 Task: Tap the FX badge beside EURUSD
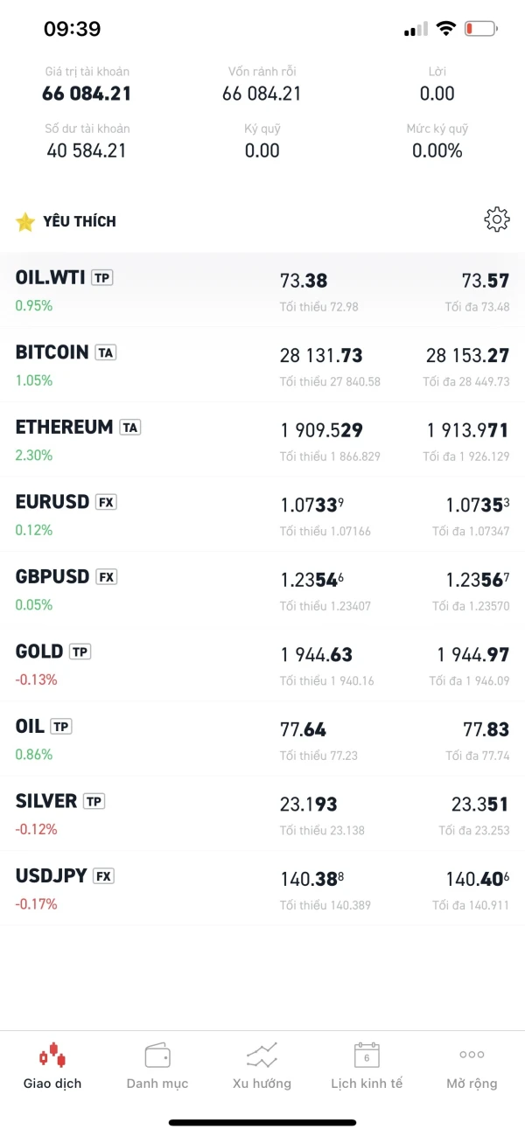tap(106, 502)
